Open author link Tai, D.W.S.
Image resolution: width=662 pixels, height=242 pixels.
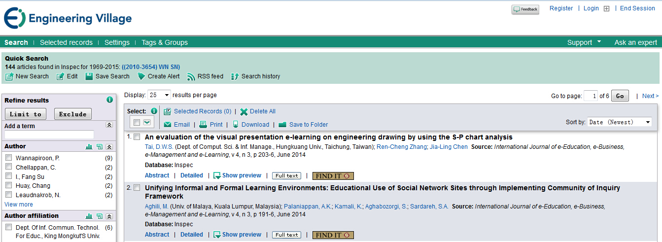pos(159,147)
